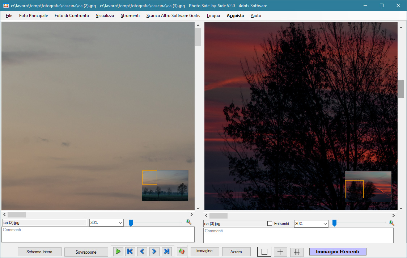407x258 pixels.
Task: Click the right panel zoom slider handle
Action: click(334, 223)
